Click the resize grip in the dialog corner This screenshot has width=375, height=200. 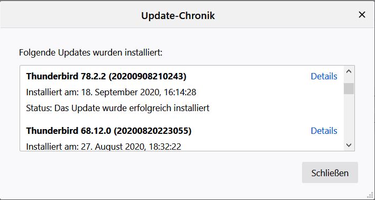click(x=370, y=195)
